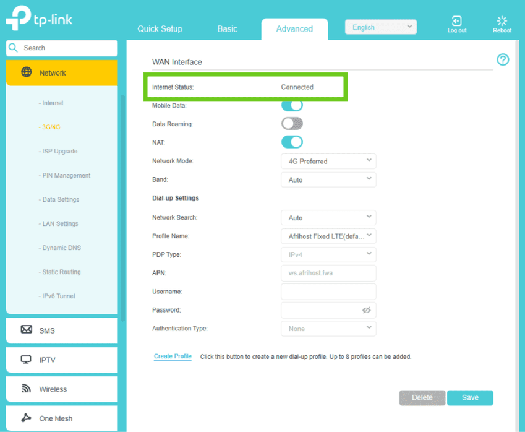
Task: Open the Band dropdown
Action: click(x=328, y=179)
